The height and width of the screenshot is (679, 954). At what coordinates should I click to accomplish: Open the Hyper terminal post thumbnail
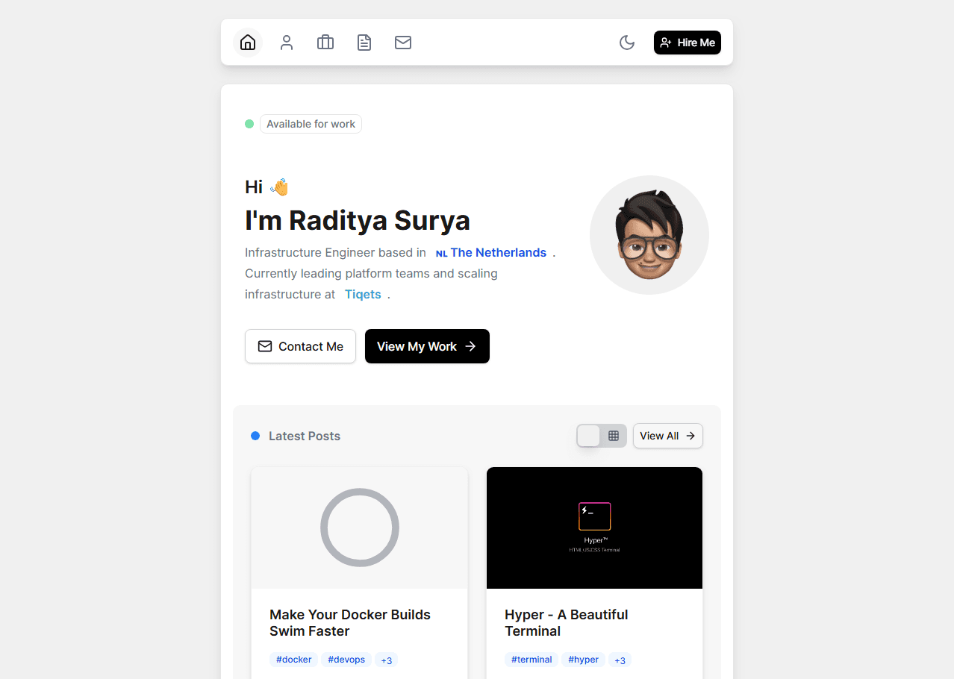click(594, 528)
